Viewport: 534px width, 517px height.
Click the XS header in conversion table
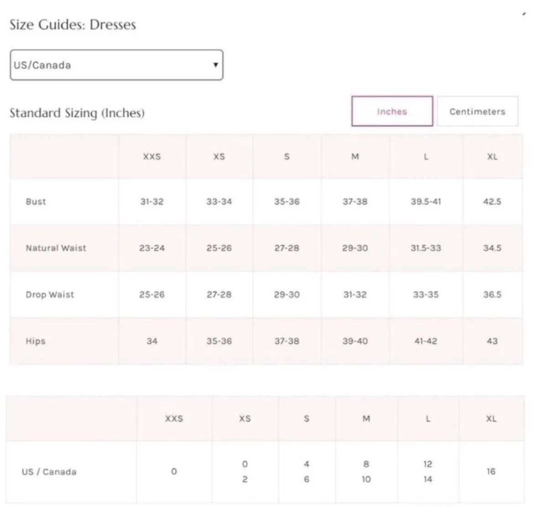[x=245, y=418]
